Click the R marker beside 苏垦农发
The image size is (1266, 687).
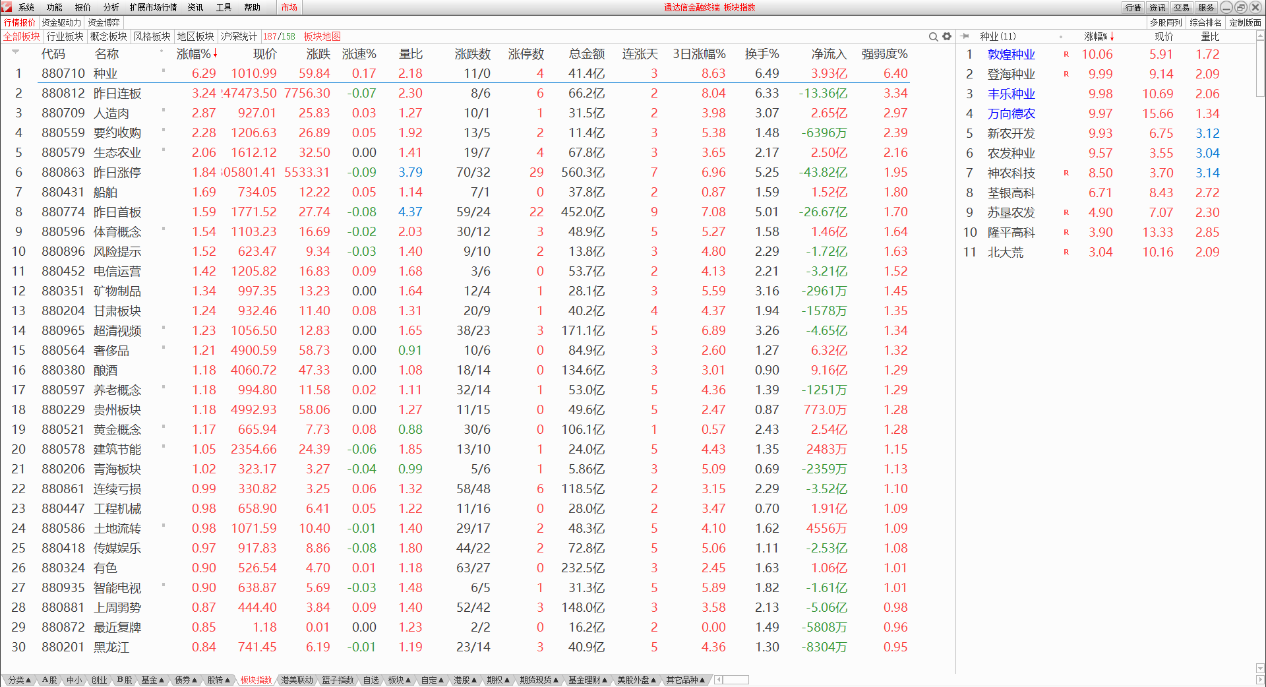tap(1066, 212)
